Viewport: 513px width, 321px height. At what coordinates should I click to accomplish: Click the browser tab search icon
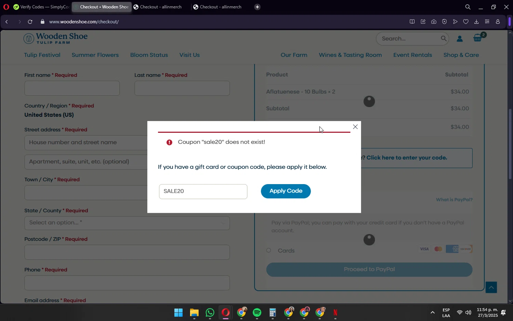point(468,7)
